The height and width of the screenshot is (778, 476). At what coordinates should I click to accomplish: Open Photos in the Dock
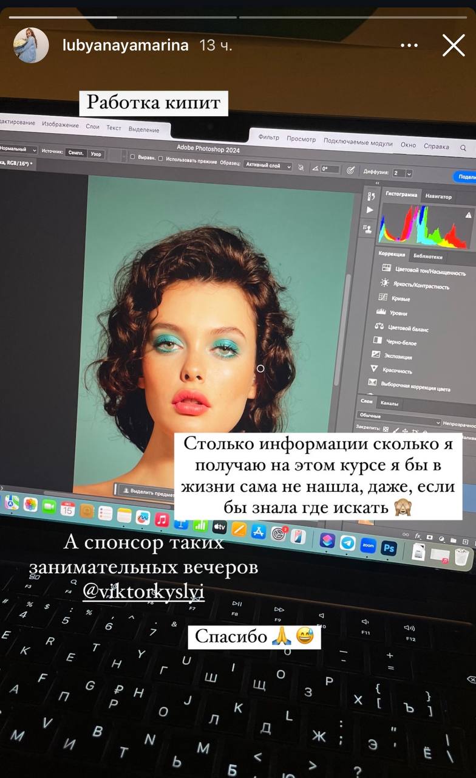[x=30, y=504]
